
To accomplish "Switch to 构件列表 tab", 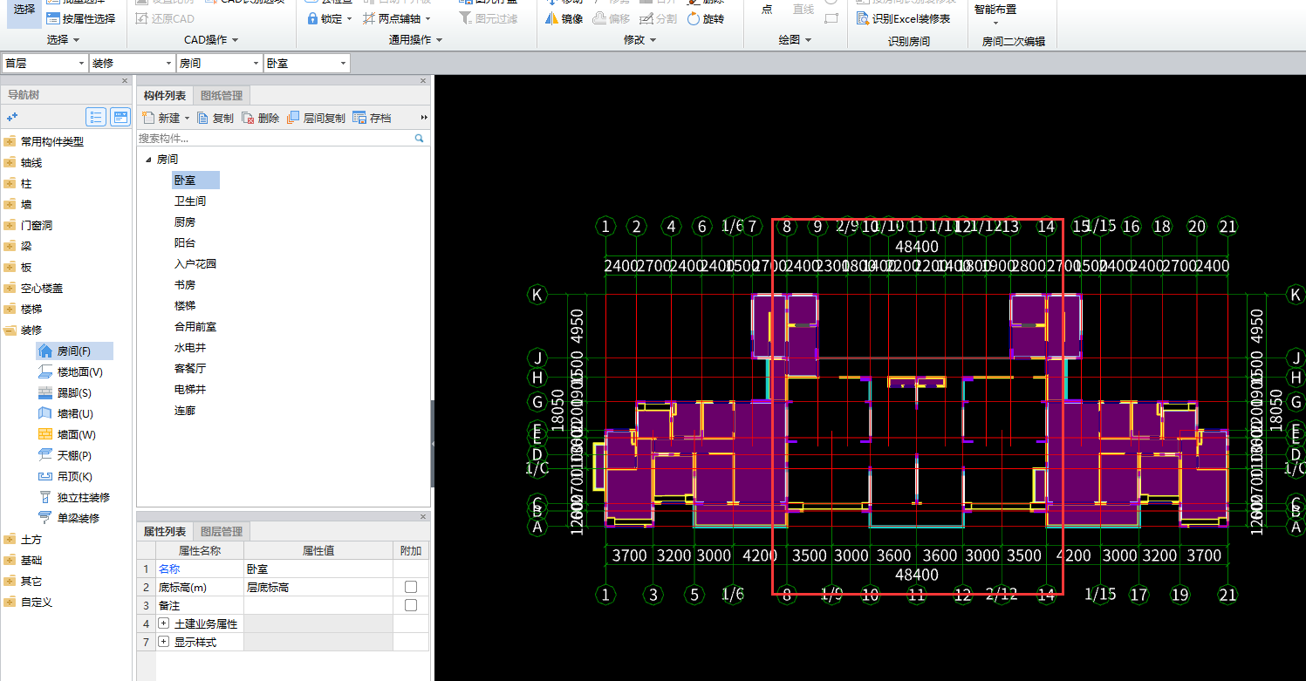I will click(164, 96).
